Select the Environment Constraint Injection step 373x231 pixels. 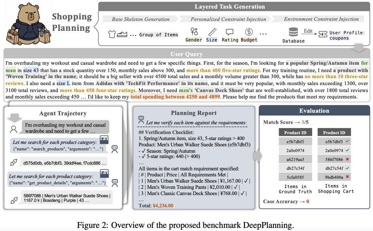click(321, 19)
